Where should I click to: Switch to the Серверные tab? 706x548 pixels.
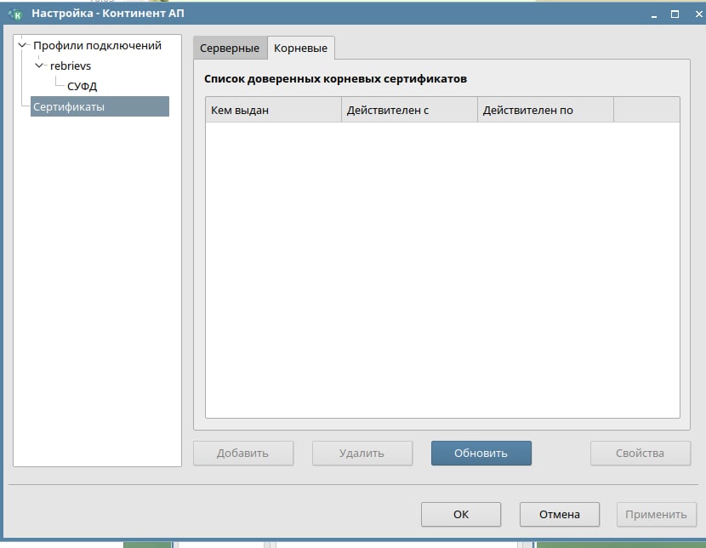click(x=230, y=49)
